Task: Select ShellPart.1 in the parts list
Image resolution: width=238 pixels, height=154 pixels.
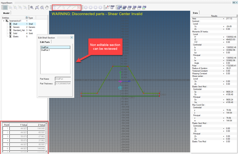Action: tap(45, 50)
